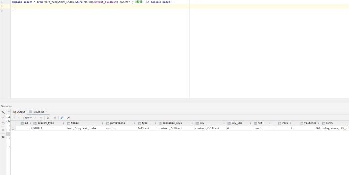The image size is (349, 175).
Task: Click the grid layout icon in Services sidebar
Action: point(3,137)
